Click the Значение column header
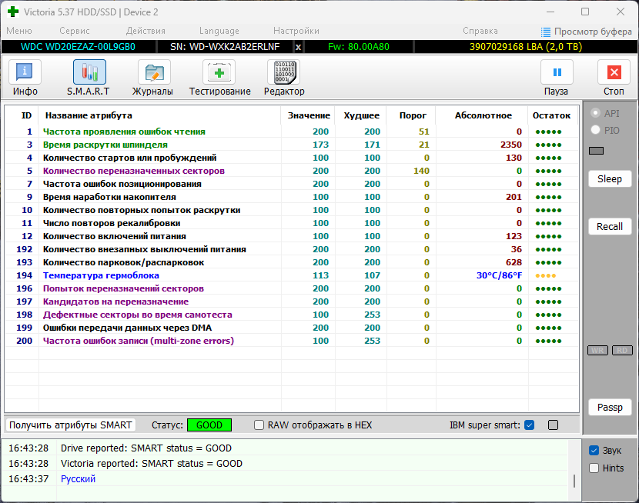Image resolution: width=639 pixels, height=503 pixels. [309, 115]
